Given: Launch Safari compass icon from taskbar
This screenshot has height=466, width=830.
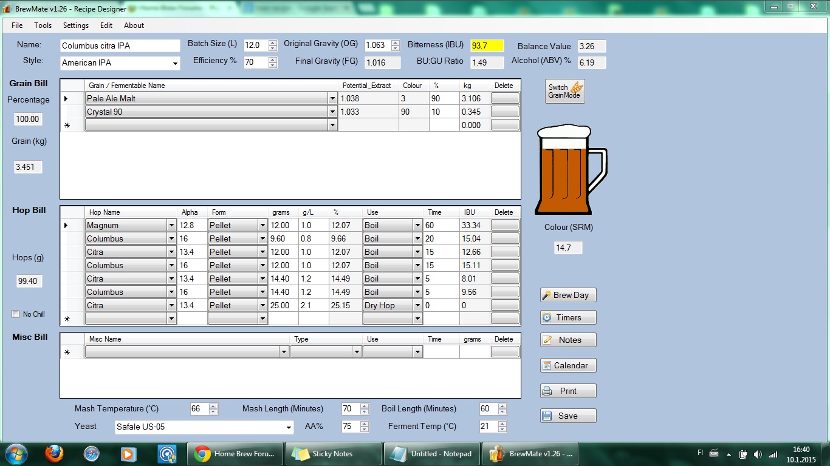Looking at the screenshot, I should tap(92, 453).
